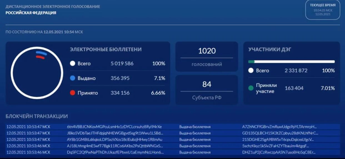This screenshot has height=159, width=345.
Task: Click transaction hash starting JBko5VDbTaeJ
Action: coord(115,133)
